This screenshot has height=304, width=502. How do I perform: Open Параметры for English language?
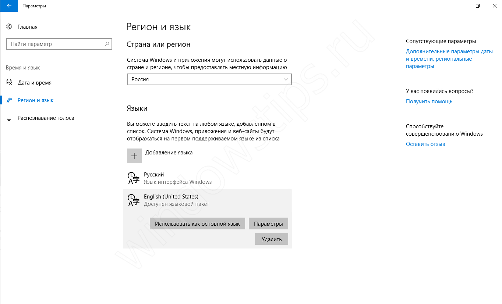click(268, 223)
